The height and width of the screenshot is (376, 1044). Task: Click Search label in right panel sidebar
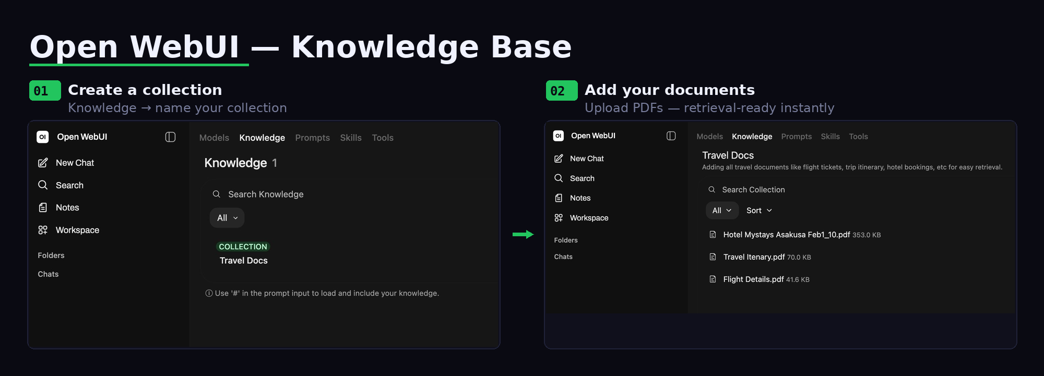tap(582, 178)
